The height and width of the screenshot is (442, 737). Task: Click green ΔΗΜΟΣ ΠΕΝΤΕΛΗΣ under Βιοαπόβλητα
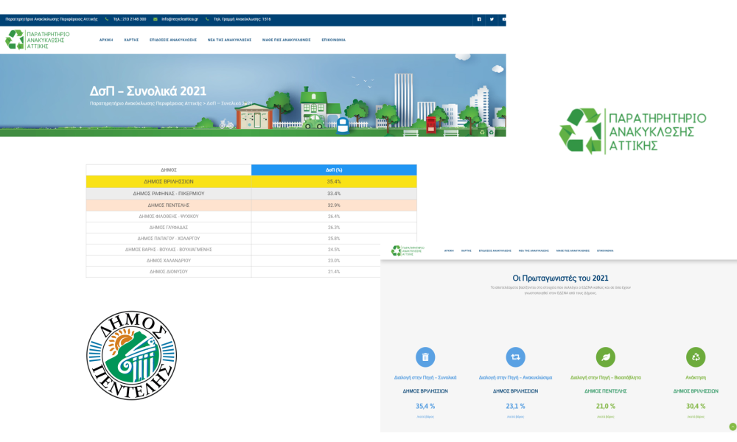605,390
